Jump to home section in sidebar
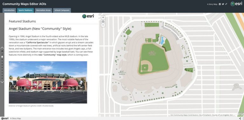244x120 pixels. point(2,51)
